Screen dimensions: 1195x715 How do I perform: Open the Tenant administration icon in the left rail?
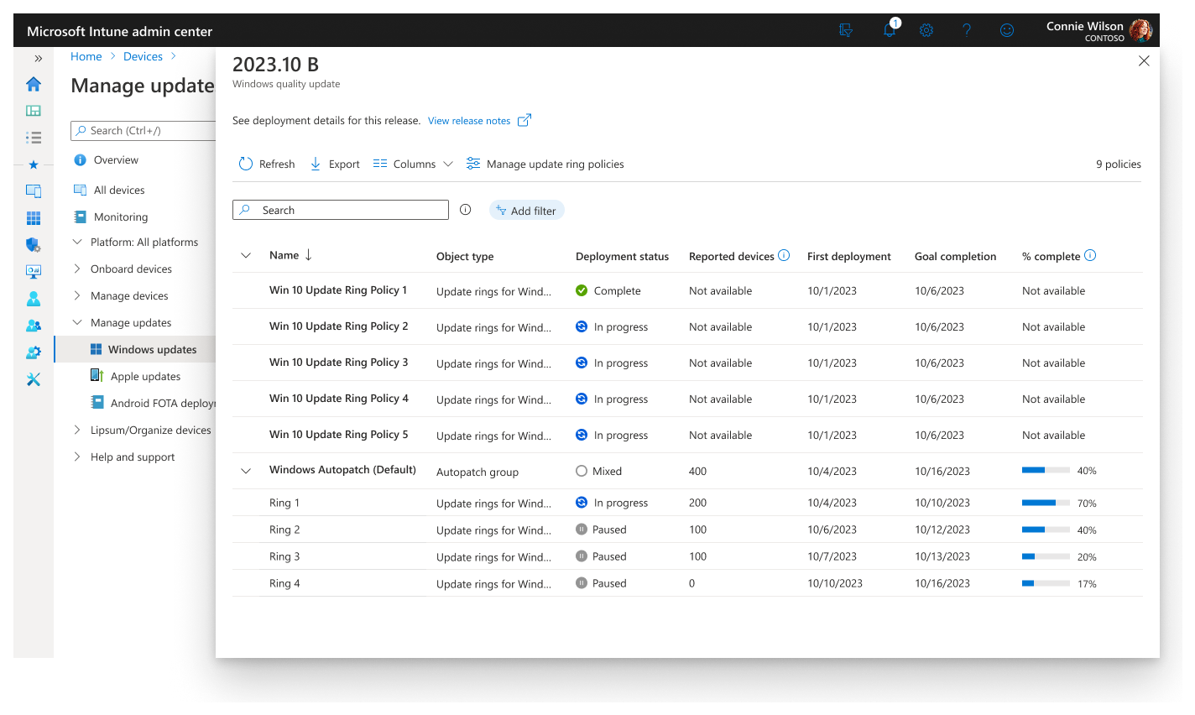pos(34,352)
